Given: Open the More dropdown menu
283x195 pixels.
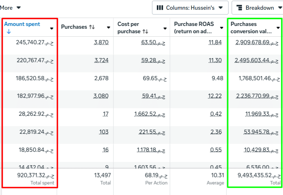Looking at the screenshot, I should click(x=10, y=8).
